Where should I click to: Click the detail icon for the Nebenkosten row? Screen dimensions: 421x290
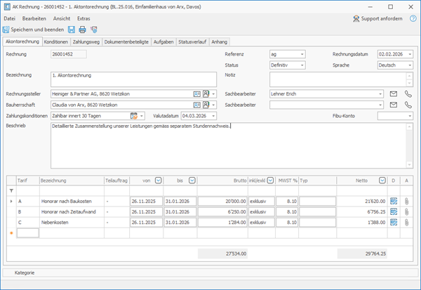(394, 223)
